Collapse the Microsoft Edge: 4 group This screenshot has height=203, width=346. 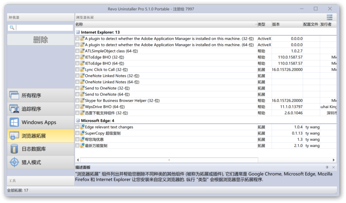[78, 120]
